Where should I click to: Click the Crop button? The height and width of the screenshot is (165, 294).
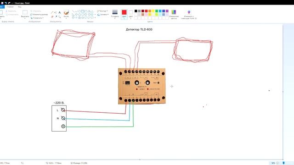36,11
